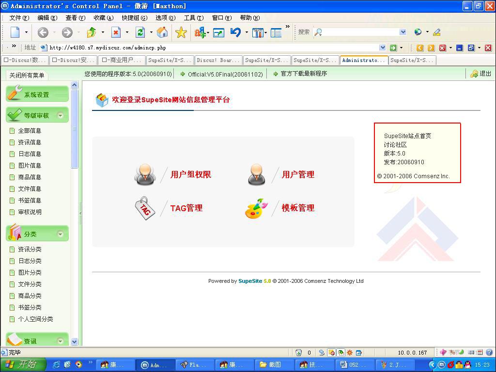
Task: Open the 官方下载最新程序 link
Action: (304, 74)
